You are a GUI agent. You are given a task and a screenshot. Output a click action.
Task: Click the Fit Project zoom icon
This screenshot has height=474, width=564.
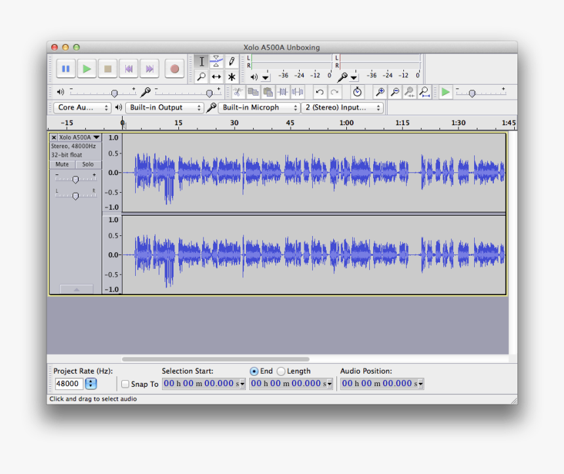pyautogui.click(x=425, y=92)
